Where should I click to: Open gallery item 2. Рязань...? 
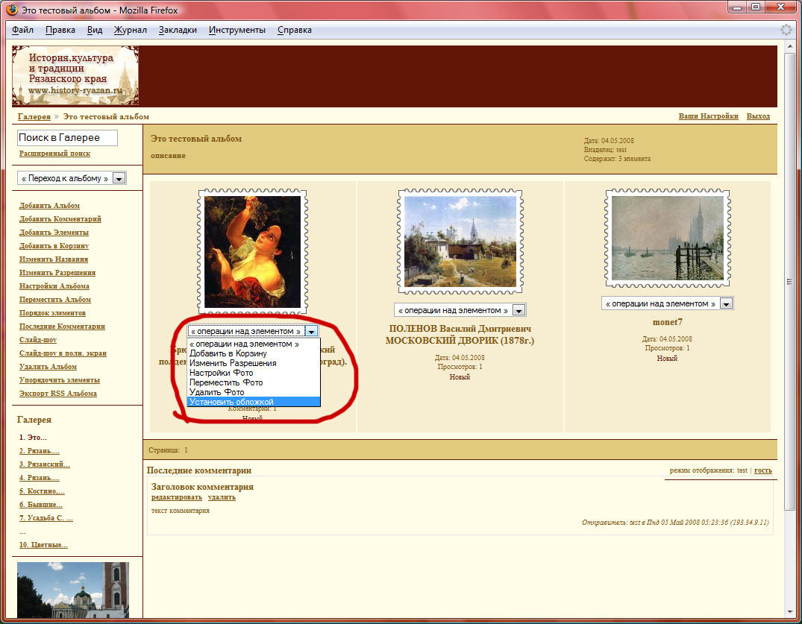click(x=40, y=451)
